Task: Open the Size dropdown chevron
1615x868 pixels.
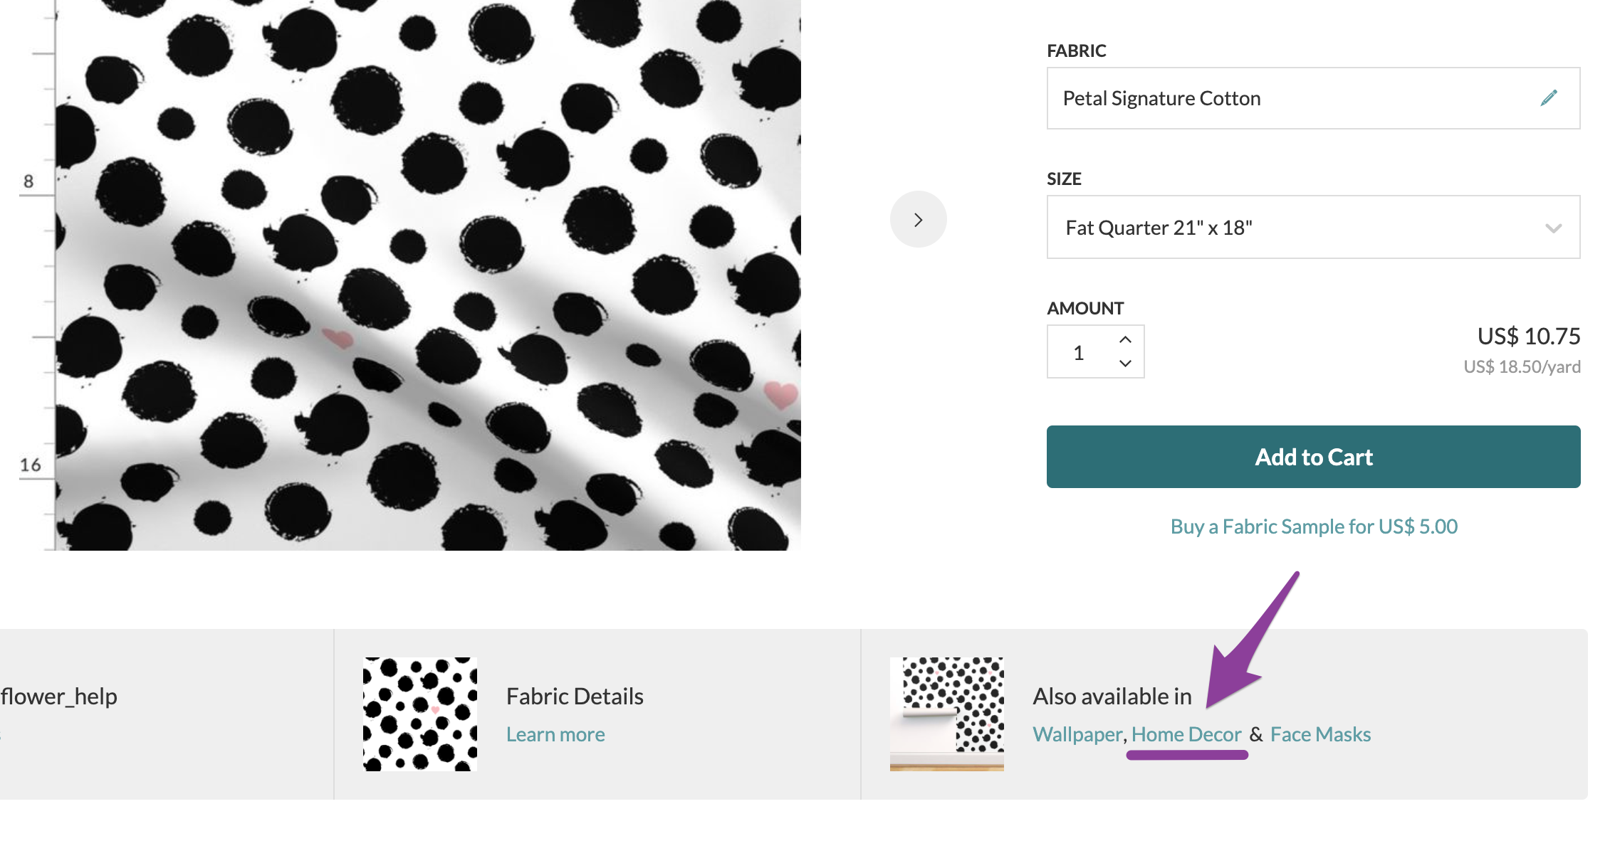Action: (x=1554, y=228)
